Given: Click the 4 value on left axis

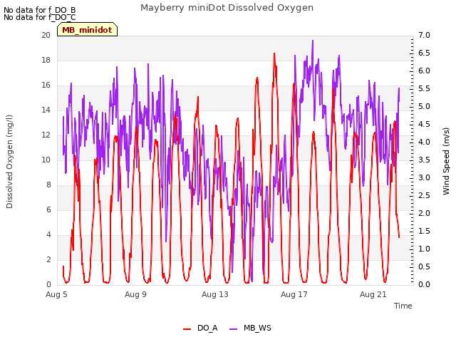Looking at the screenshot, I should (48, 234).
